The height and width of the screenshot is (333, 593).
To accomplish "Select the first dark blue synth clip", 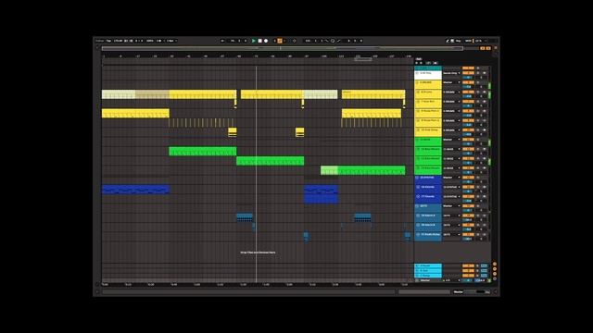I will click(x=135, y=189).
